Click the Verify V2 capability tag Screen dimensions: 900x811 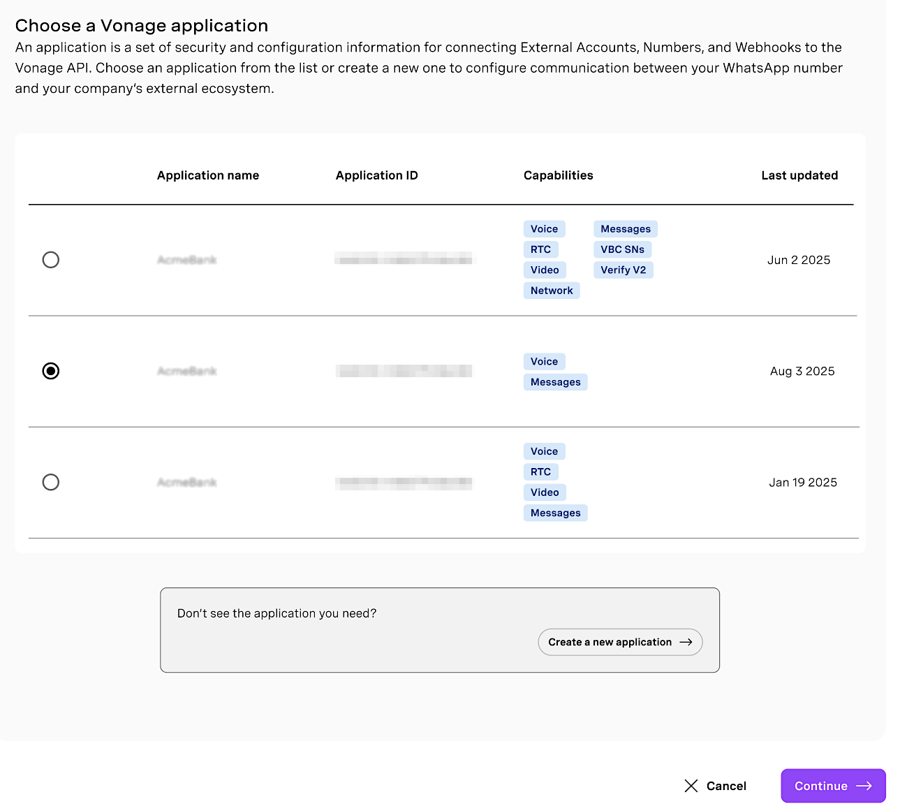point(623,270)
